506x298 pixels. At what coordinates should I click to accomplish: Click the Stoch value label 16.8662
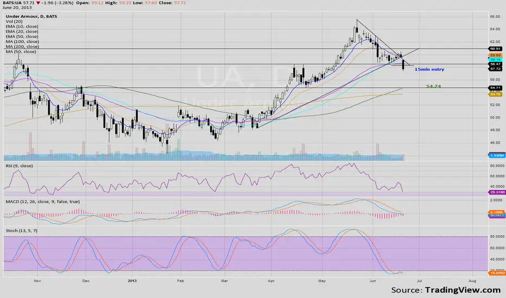[497, 273]
